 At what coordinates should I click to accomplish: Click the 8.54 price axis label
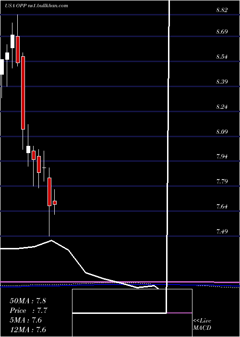(x=222, y=57)
